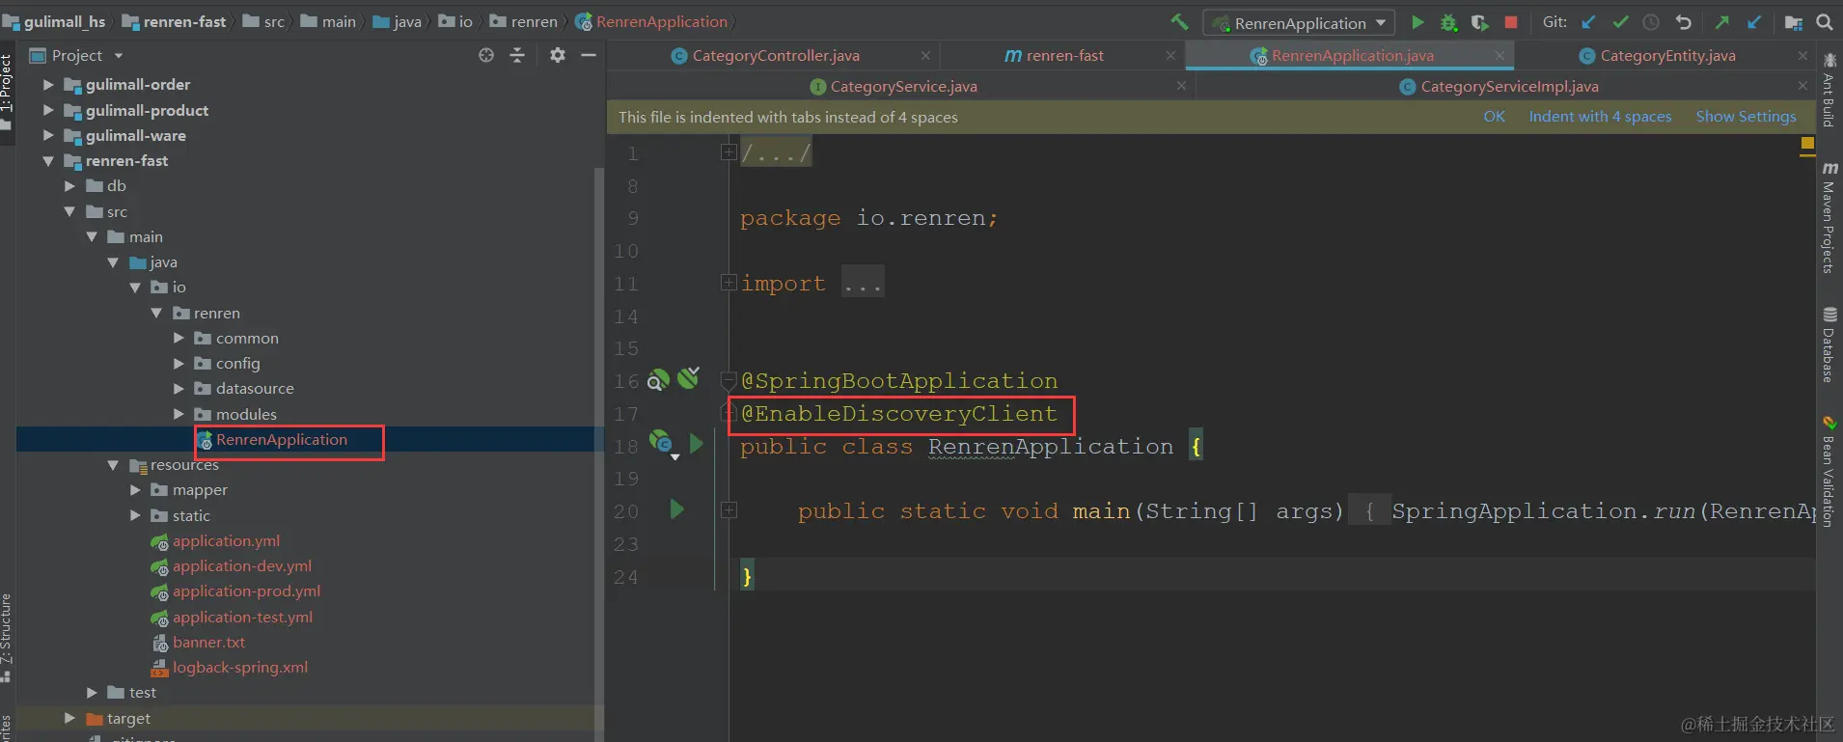The image size is (1843, 742).
Task: Click RenrenApplication breadcrumb in navigation bar
Action: (651, 21)
